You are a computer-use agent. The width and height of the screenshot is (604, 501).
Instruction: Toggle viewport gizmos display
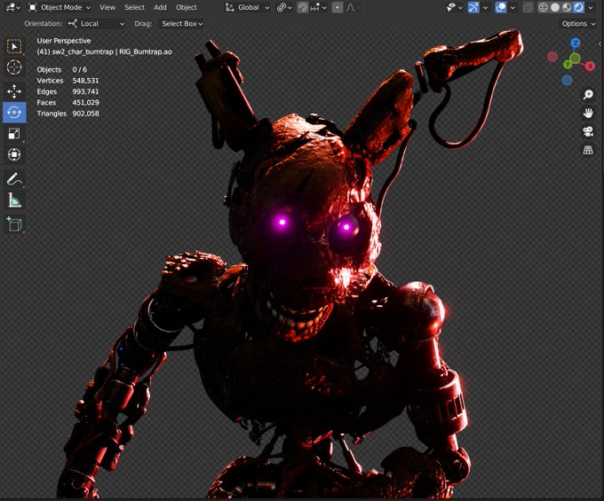[473, 7]
